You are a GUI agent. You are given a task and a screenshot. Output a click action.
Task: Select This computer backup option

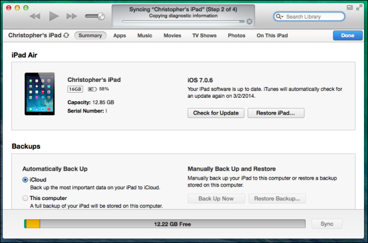click(25, 198)
